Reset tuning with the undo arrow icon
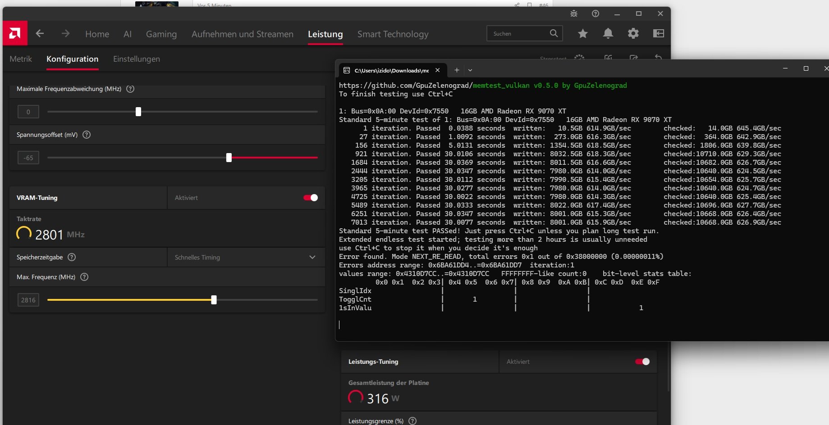829x425 pixels. pos(658,57)
